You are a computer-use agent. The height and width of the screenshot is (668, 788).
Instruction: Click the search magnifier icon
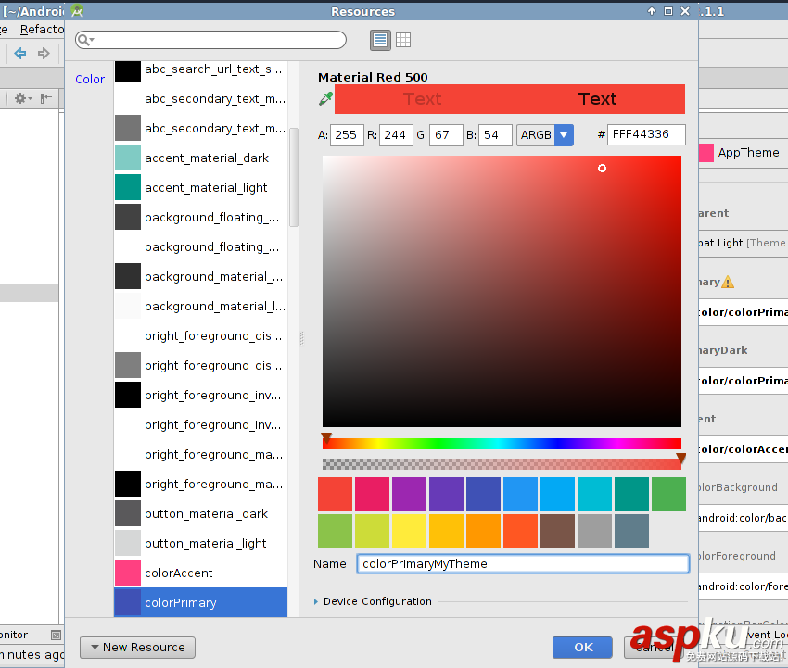pyautogui.click(x=84, y=41)
